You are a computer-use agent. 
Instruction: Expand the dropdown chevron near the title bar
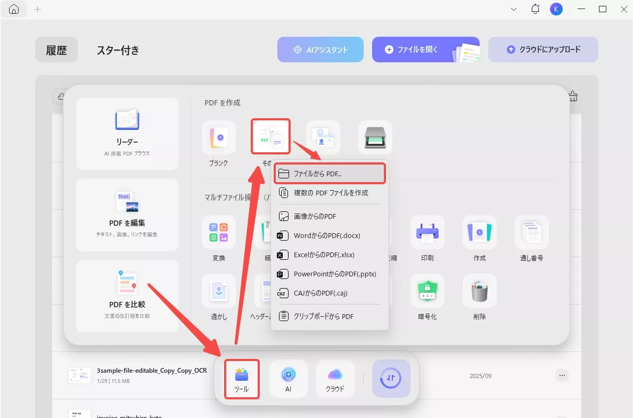click(513, 9)
